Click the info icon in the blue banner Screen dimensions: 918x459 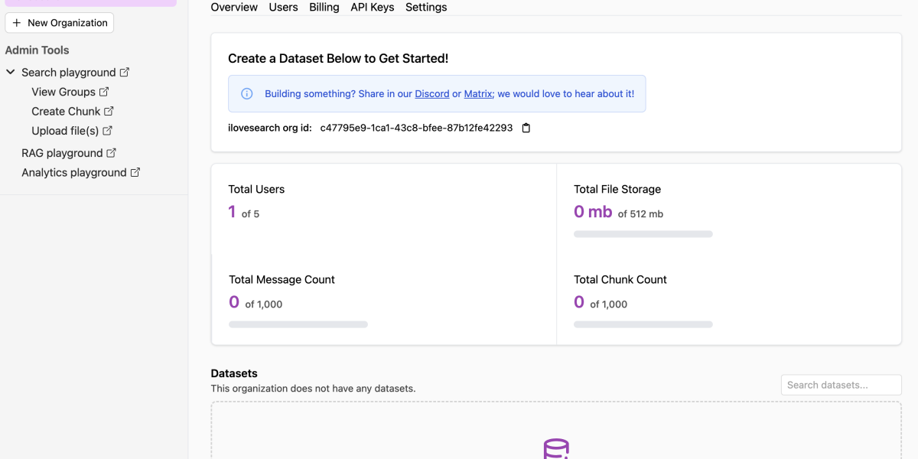(x=247, y=94)
